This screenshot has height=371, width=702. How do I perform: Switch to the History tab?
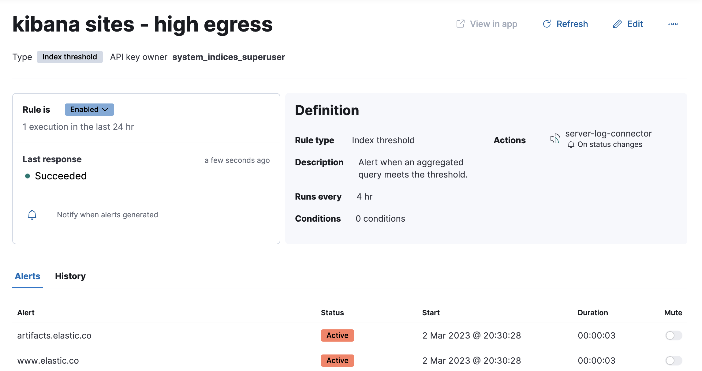pyautogui.click(x=70, y=276)
